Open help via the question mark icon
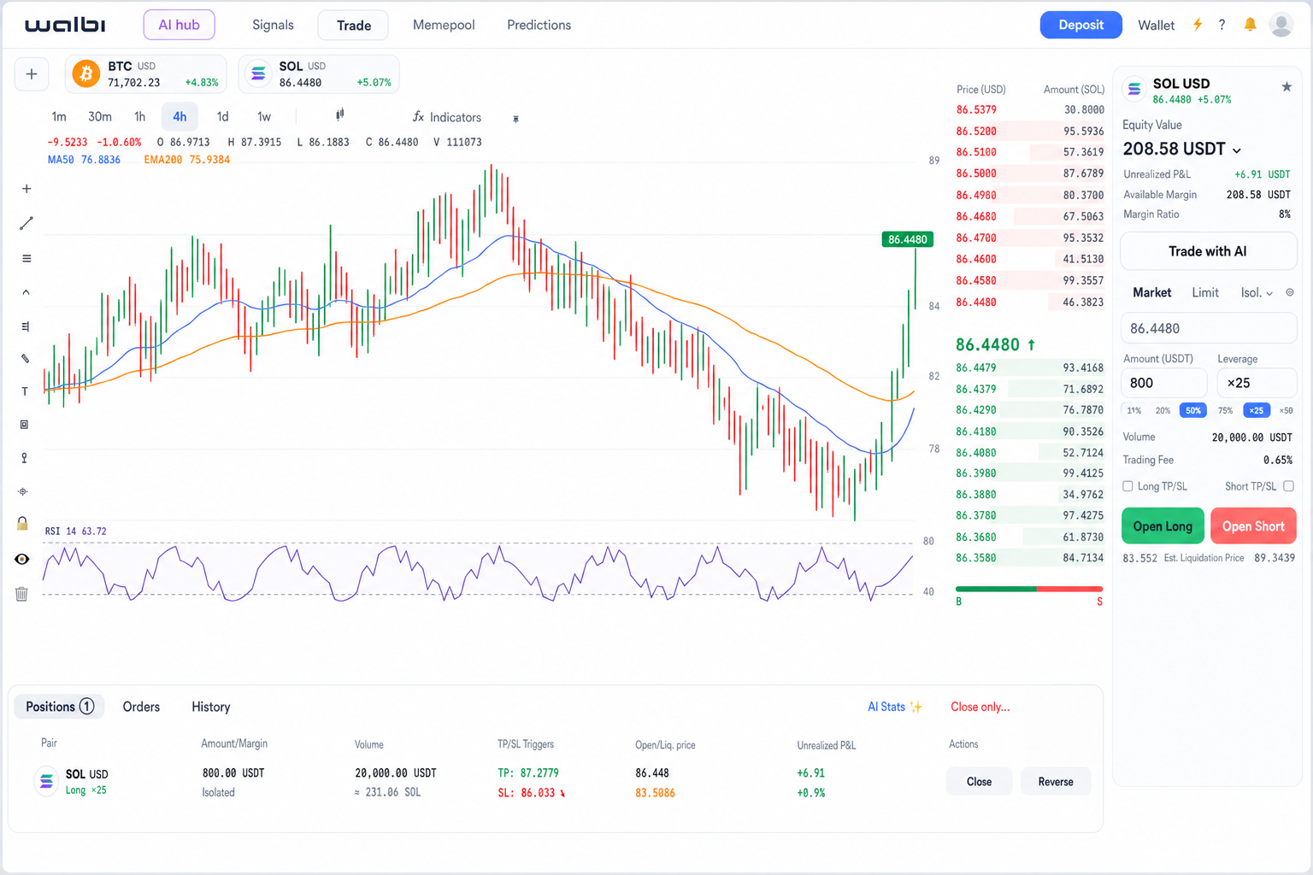This screenshot has width=1313, height=875. pyautogui.click(x=1222, y=25)
